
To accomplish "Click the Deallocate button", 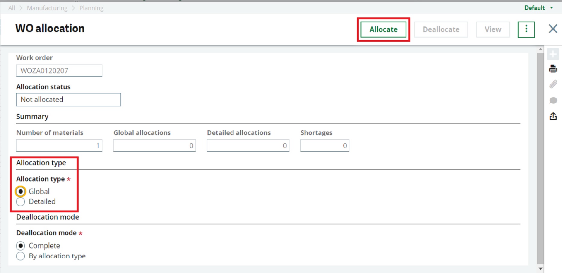I will pyautogui.click(x=441, y=29).
